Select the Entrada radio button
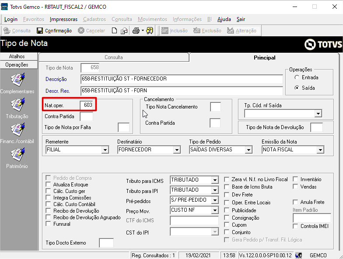This screenshot has width=343, height=259. [297, 77]
